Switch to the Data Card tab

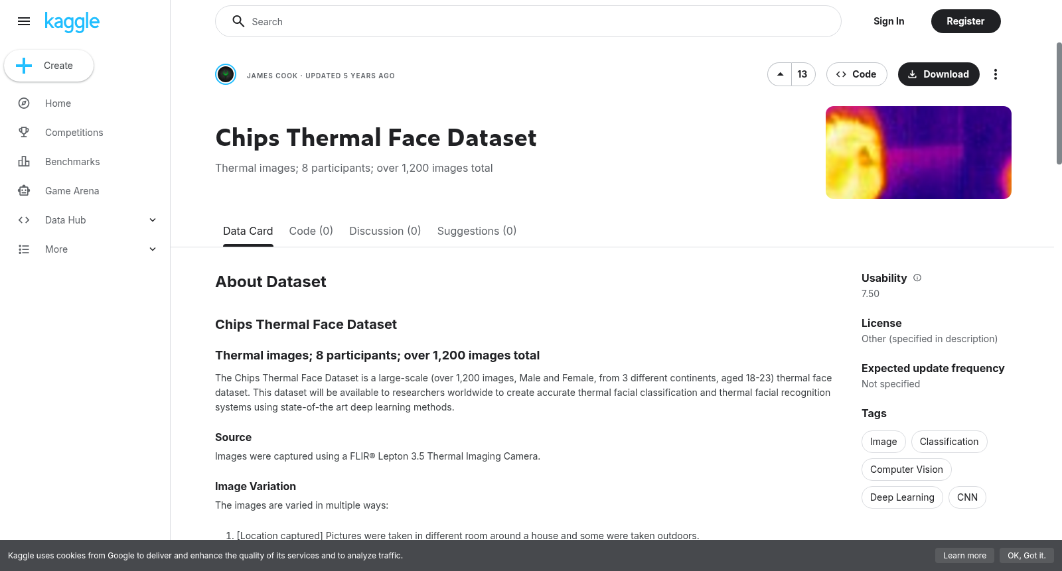pyautogui.click(x=248, y=231)
